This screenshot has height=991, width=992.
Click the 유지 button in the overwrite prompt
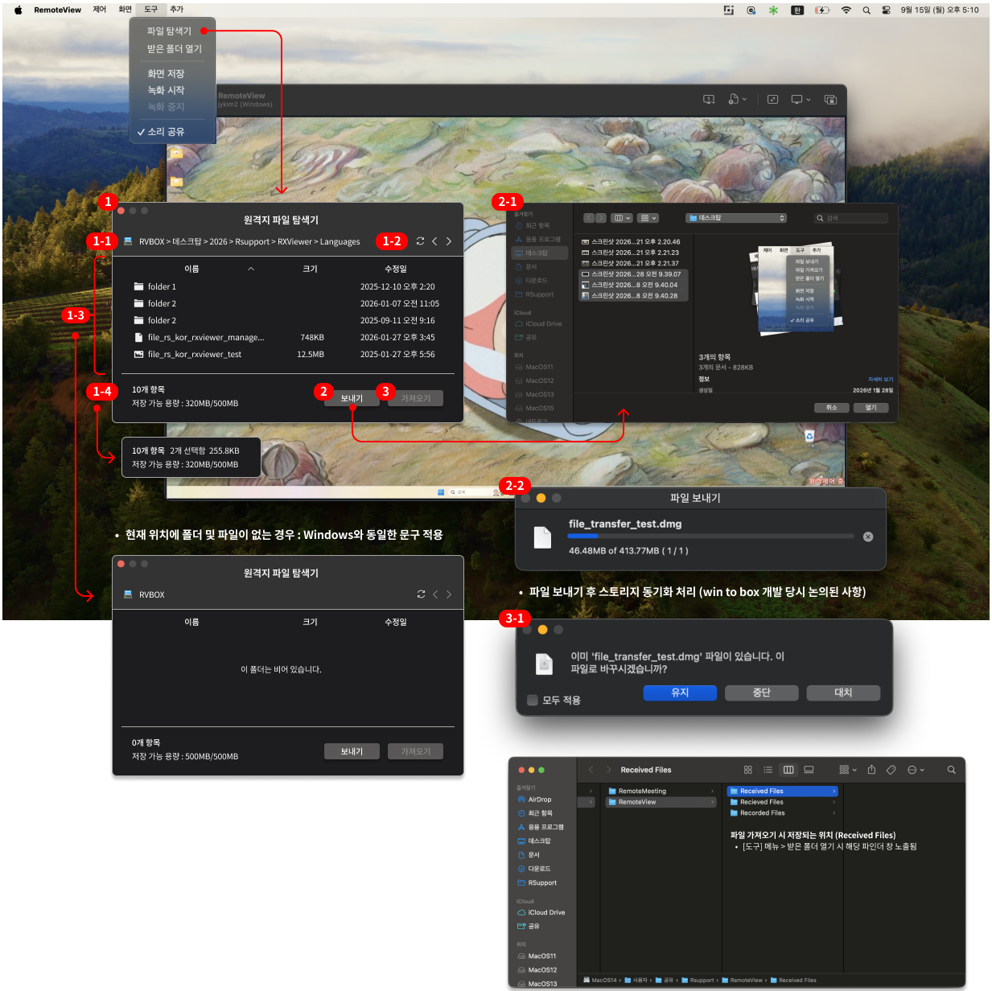click(680, 693)
